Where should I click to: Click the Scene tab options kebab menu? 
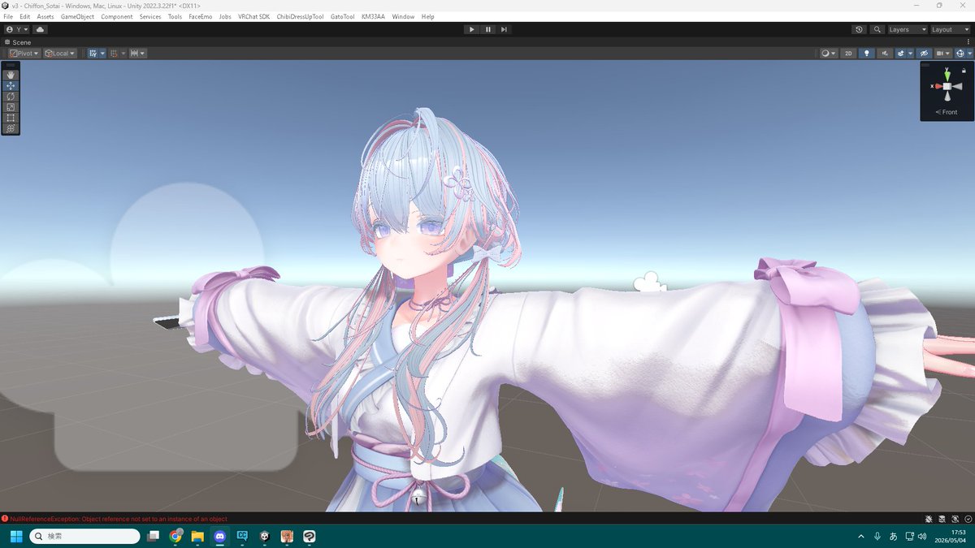click(x=970, y=41)
